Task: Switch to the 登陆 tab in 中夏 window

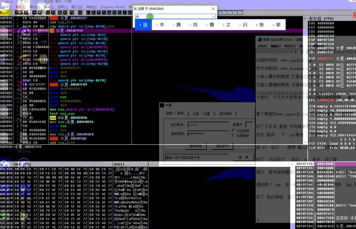Action: click(169, 113)
